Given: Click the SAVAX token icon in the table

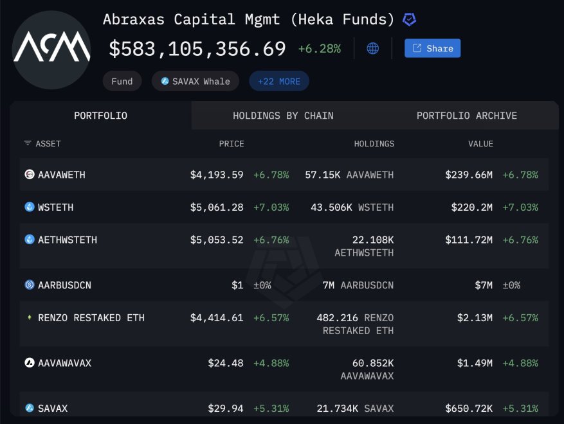Looking at the screenshot, I should pyautogui.click(x=29, y=408).
